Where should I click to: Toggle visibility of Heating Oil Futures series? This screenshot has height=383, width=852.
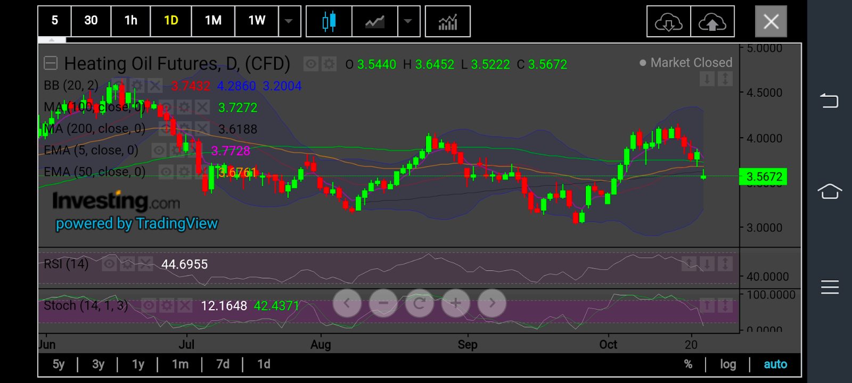click(x=311, y=64)
